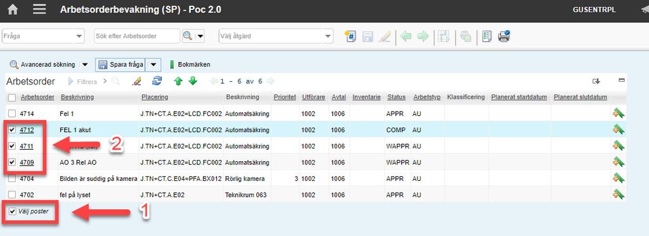This screenshot has width=649, height=236.
Task: Click 'Bilden är suddig på kamera' description cell
Action: click(x=98, y=179)
